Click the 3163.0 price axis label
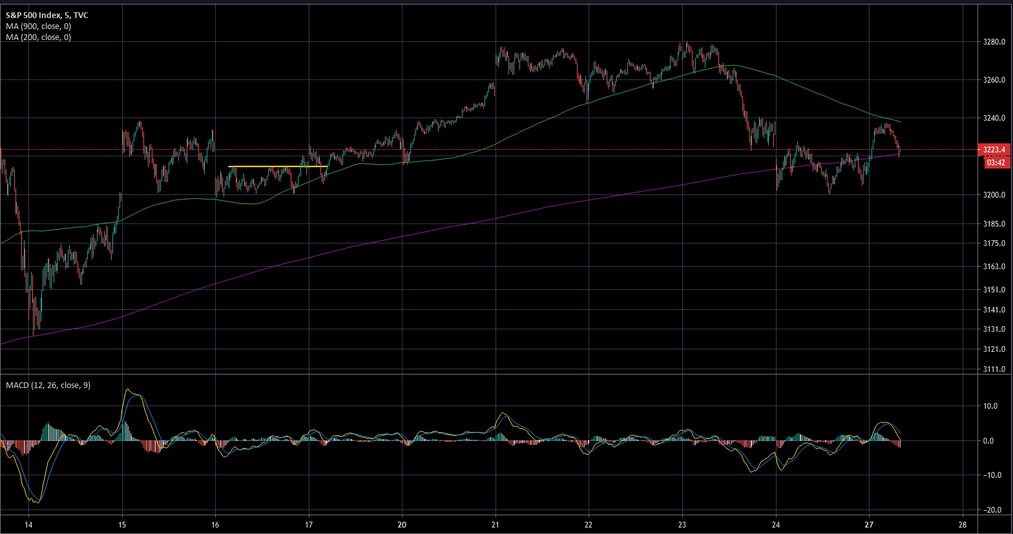The image size is (1013, 534). pyautogui.click(x=994, y=267)
